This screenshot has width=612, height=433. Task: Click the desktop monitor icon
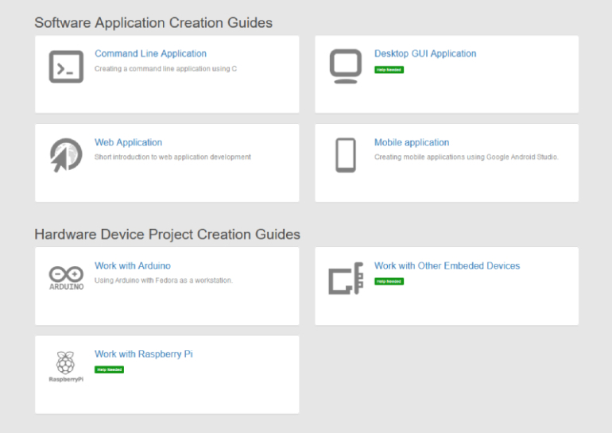point(346,67)
